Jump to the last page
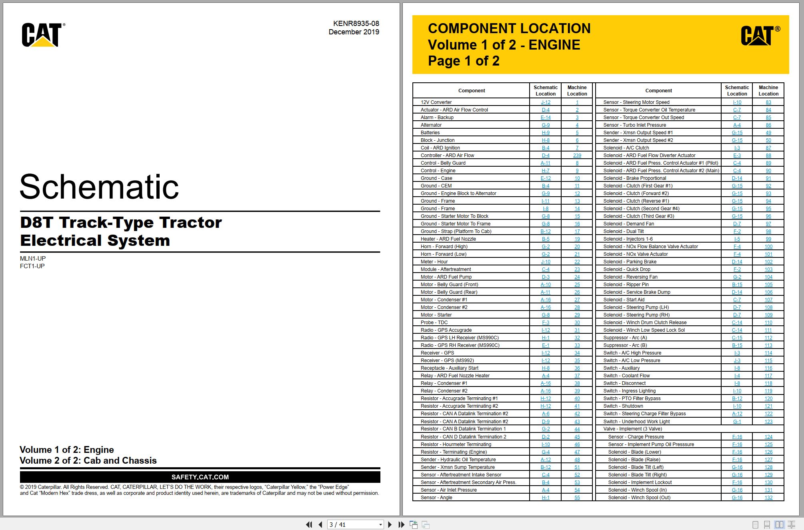 click(x=402, y=524)
